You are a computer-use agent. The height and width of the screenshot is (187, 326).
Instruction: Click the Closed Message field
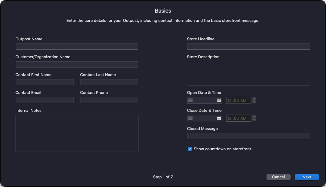248,136
